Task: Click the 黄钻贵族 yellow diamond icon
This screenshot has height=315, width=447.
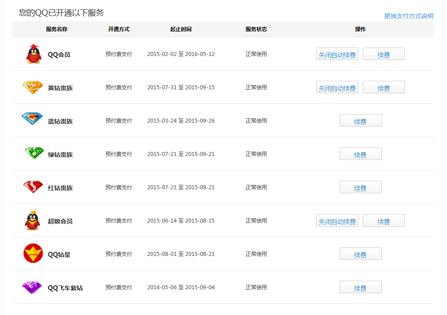Action: click(33, 88)
